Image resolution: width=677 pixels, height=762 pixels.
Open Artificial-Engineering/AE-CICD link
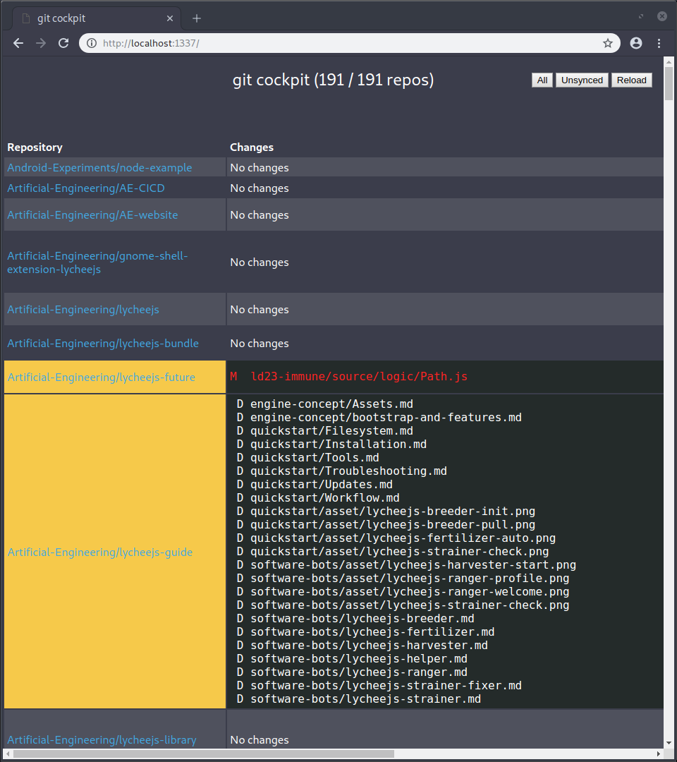86,188
